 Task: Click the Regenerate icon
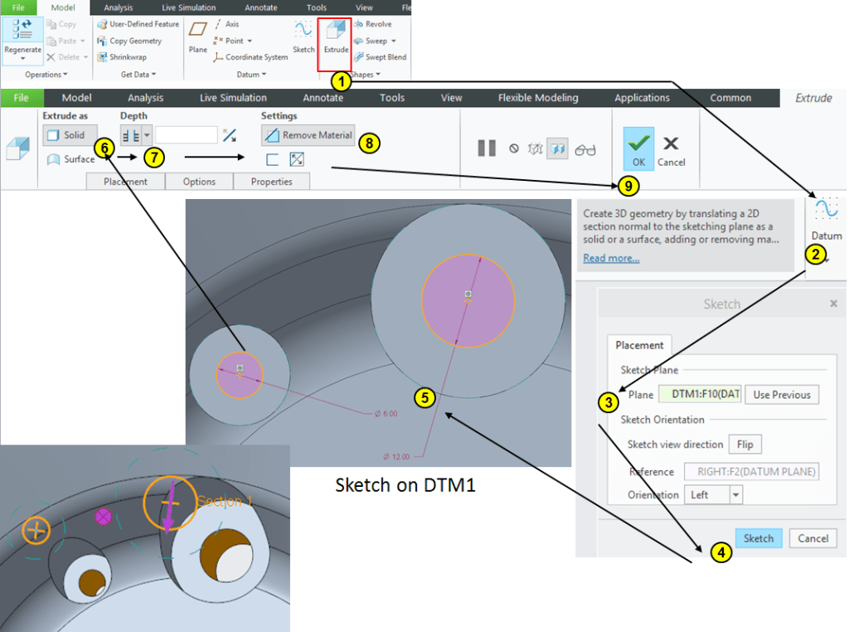pyautogui.click(x=22, y=34)
